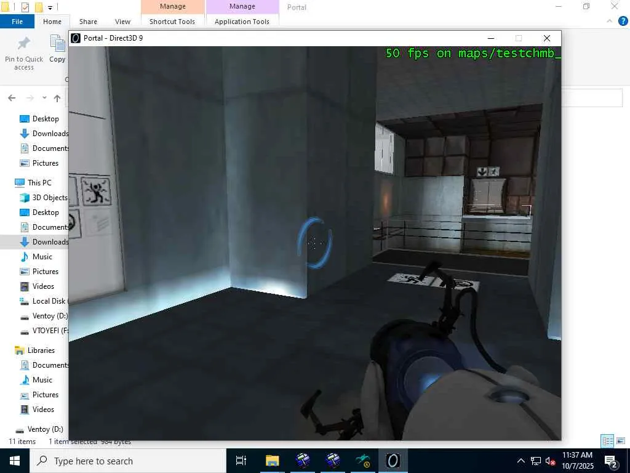Open the notification center icon
This screenshot has height=473, width=630.
point(611,461)
